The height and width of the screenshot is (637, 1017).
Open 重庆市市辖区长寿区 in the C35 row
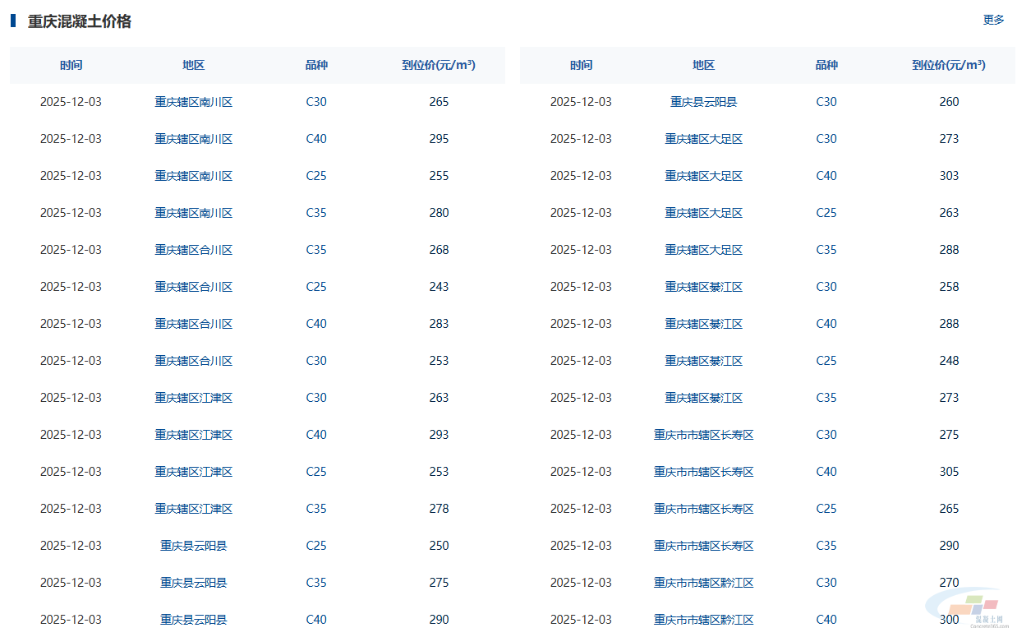click(704, 546)
